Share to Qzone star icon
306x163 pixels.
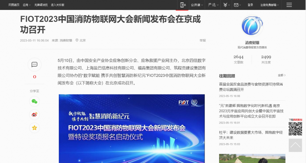point(34,128)
